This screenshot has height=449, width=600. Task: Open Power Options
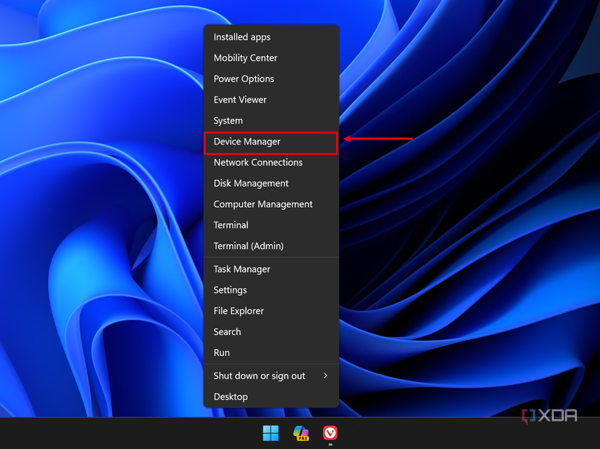[x=243, y=78]
